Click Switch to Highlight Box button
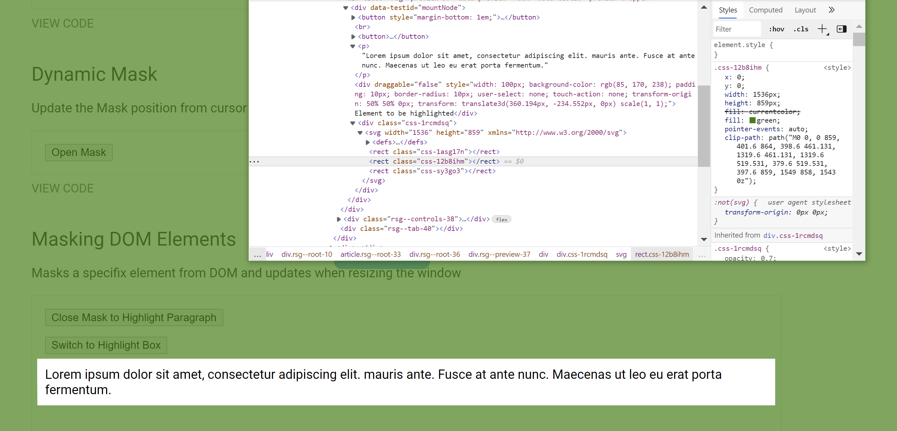897x431 pixels. click(x=106, y=345)
